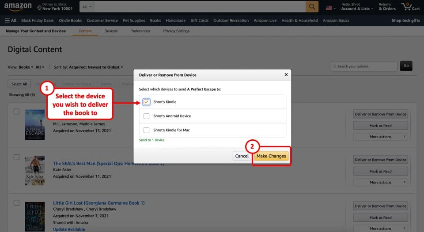Click Deliver or Remove for A Perfect Escape
Image resolution: width=424 pixels, height=232 pixels.
(380, 114)
